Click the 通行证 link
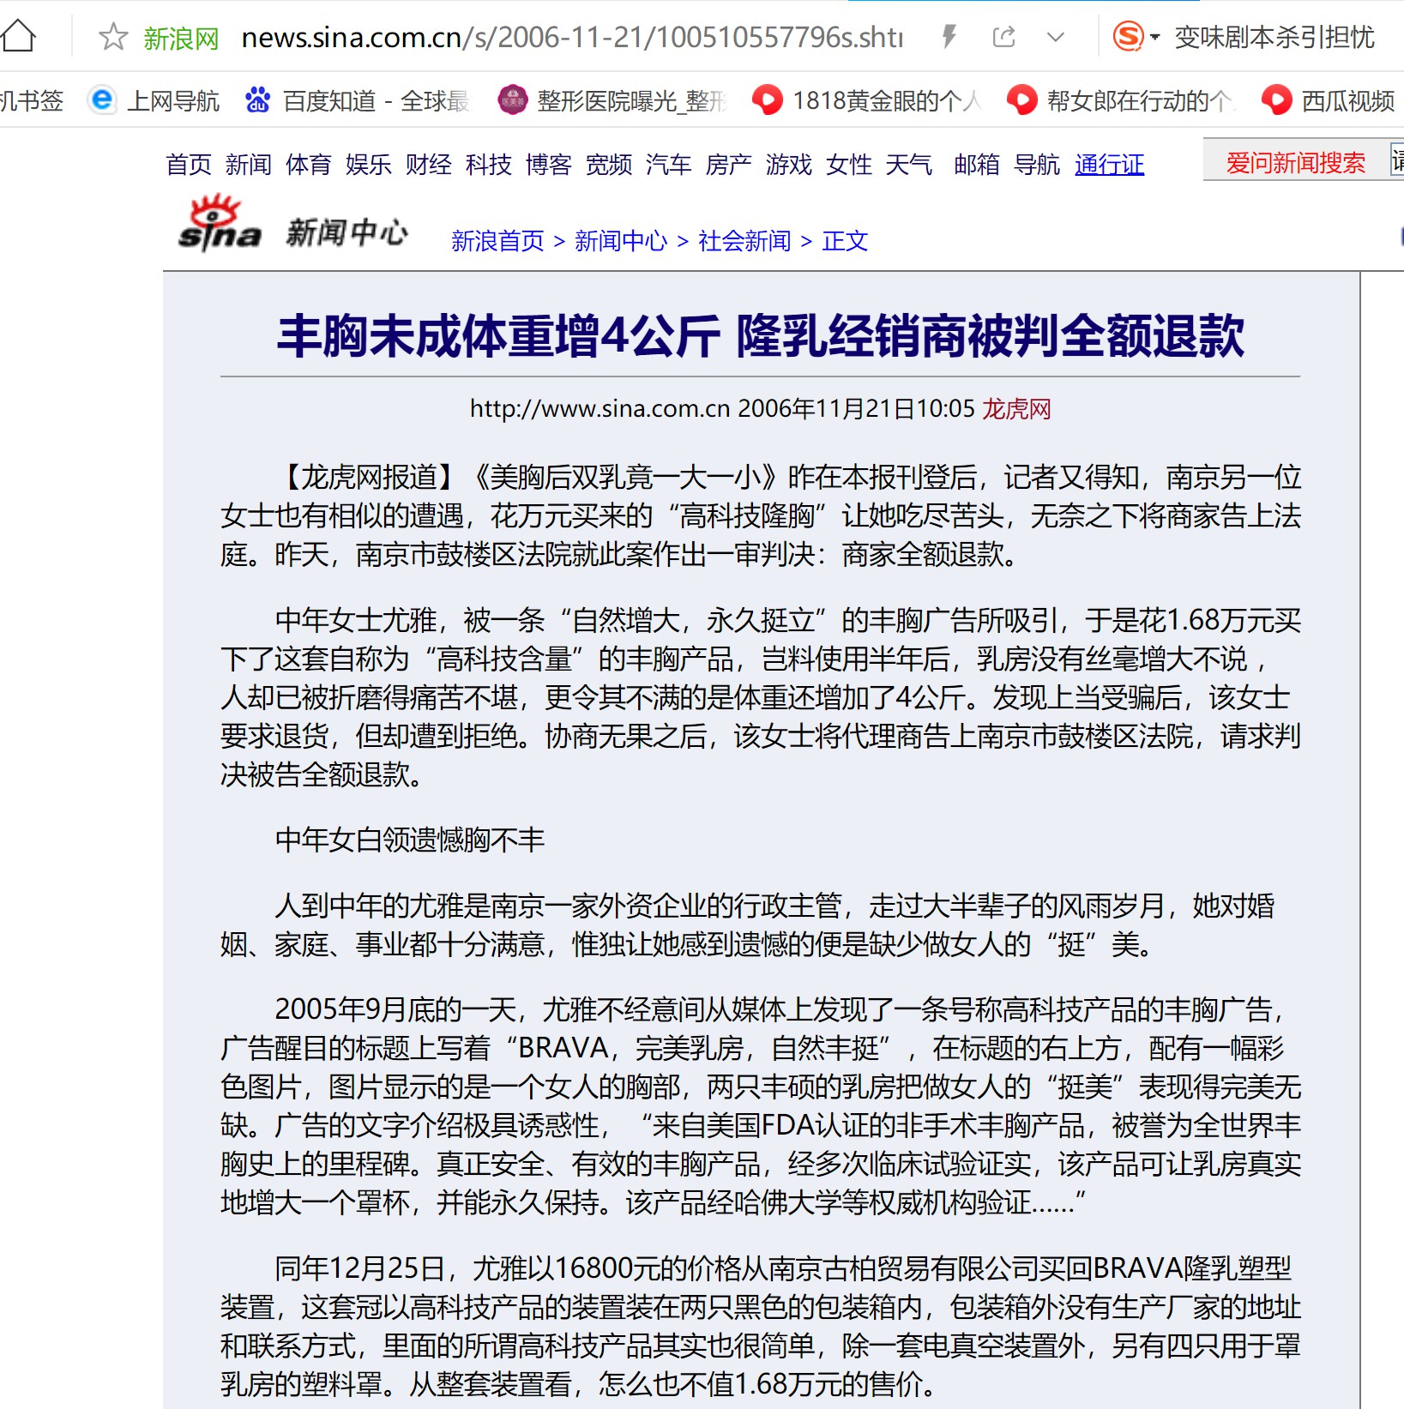 click(1109, 164)
